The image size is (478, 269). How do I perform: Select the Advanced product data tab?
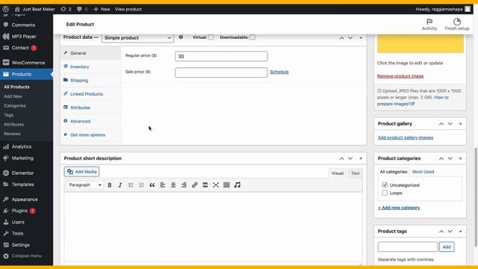click(91, 121)
